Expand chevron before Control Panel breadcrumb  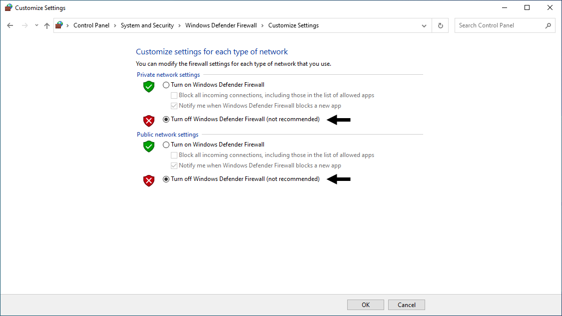(x=68, y=25)
